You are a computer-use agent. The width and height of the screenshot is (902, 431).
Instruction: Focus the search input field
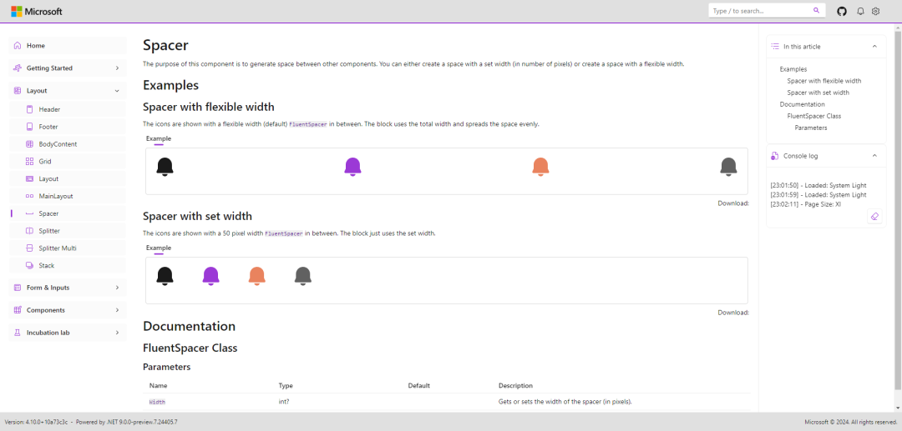click(x=760, y=11)
